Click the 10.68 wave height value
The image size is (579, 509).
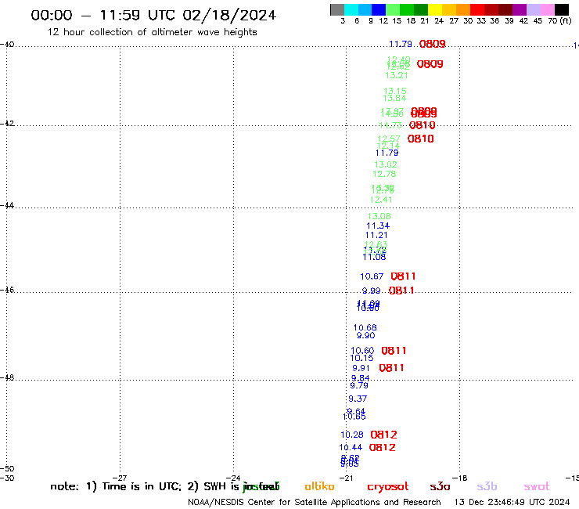click(365, 328)
